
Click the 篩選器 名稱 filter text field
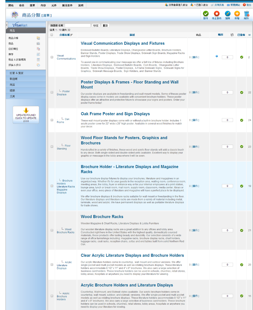point(78,26)
